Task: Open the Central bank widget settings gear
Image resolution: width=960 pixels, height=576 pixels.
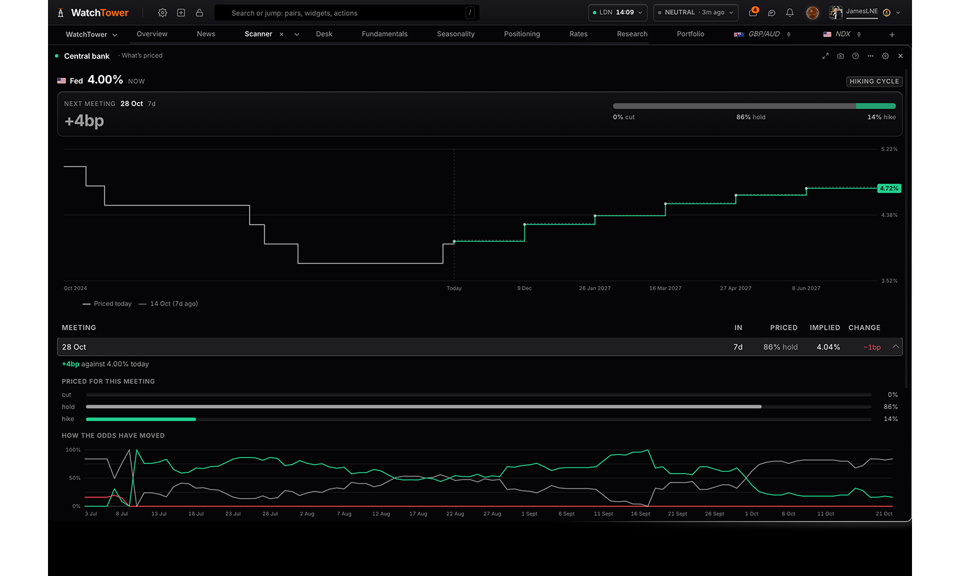Action: (886, 56)
